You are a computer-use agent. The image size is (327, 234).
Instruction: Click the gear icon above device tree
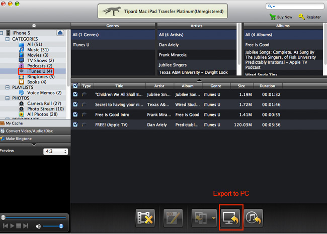point(34,26)
